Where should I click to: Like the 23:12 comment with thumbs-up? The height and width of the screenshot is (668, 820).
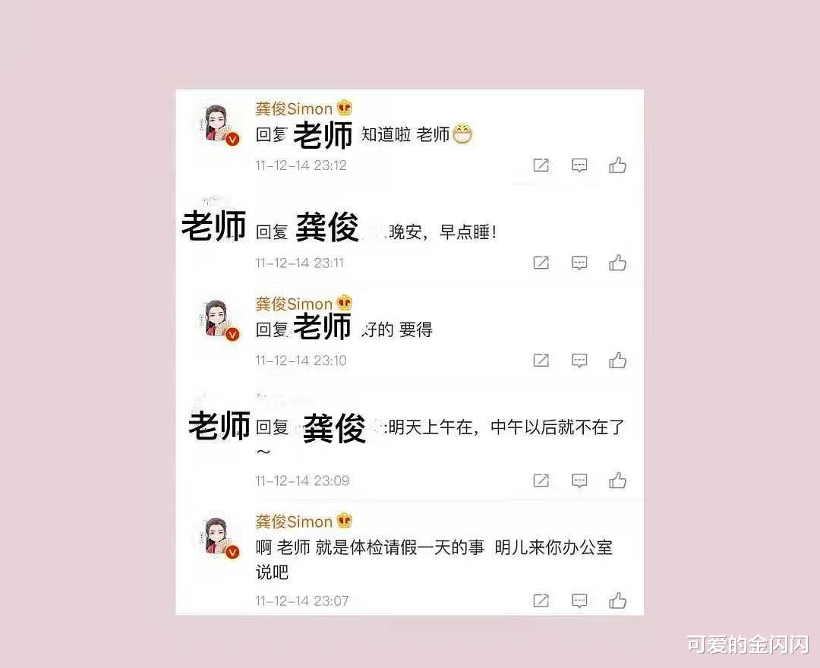(617, 165)
